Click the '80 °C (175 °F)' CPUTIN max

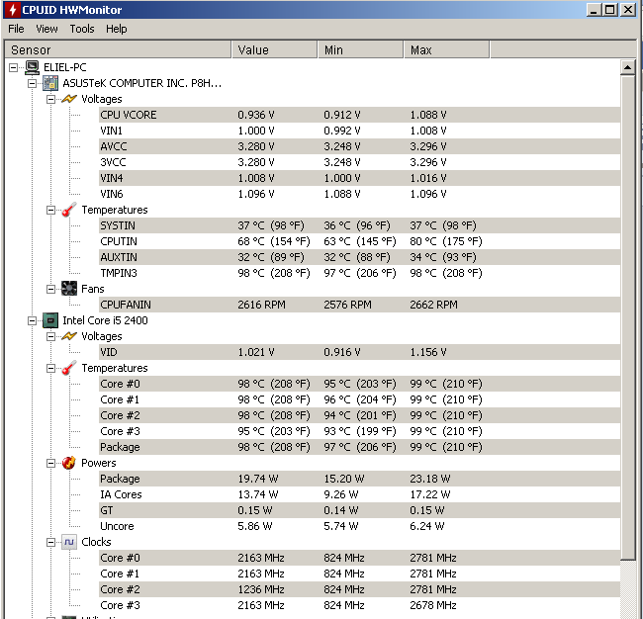click(446, 241)
